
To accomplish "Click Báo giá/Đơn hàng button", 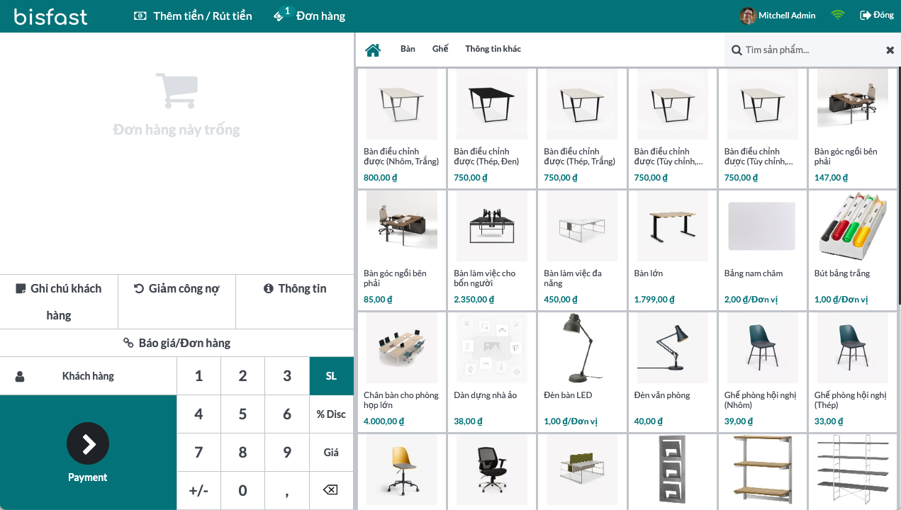I will (177, 343).
